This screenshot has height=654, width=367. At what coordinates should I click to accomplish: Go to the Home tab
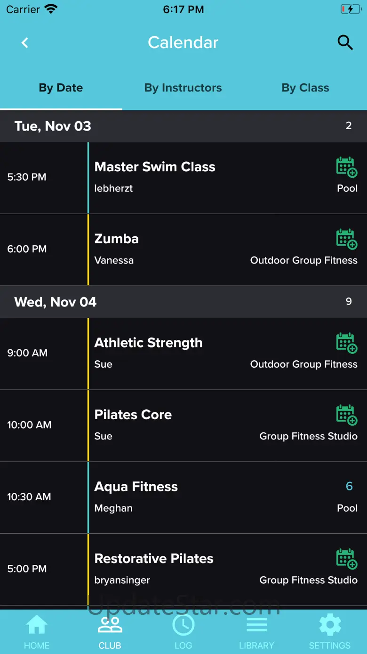[x=37, y=632]
